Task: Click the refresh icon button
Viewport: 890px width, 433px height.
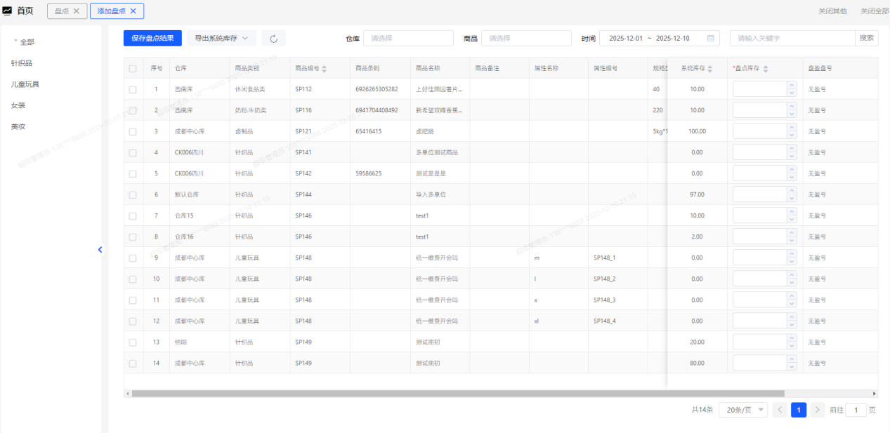Action: tap(273, 39)
